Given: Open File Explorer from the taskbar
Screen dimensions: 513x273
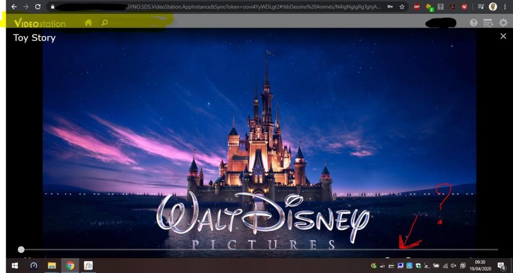Looking at the screenshot, I should click(x=52, y=266).
